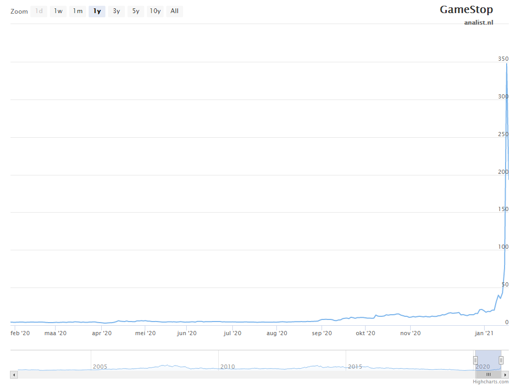The height and width of the screenshot is (387, 514).
Task: Click the 100 price axis label
Action: pyautogui.click(x=503, y=247)
